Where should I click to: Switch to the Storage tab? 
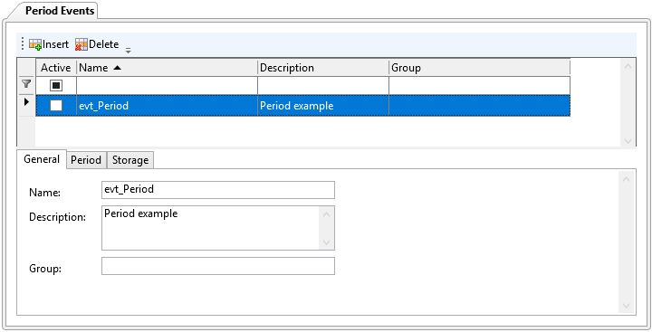(x=130, y=160)
